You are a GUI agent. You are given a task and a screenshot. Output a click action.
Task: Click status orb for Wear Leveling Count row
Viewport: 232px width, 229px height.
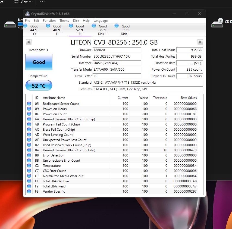tap(29, 134)
